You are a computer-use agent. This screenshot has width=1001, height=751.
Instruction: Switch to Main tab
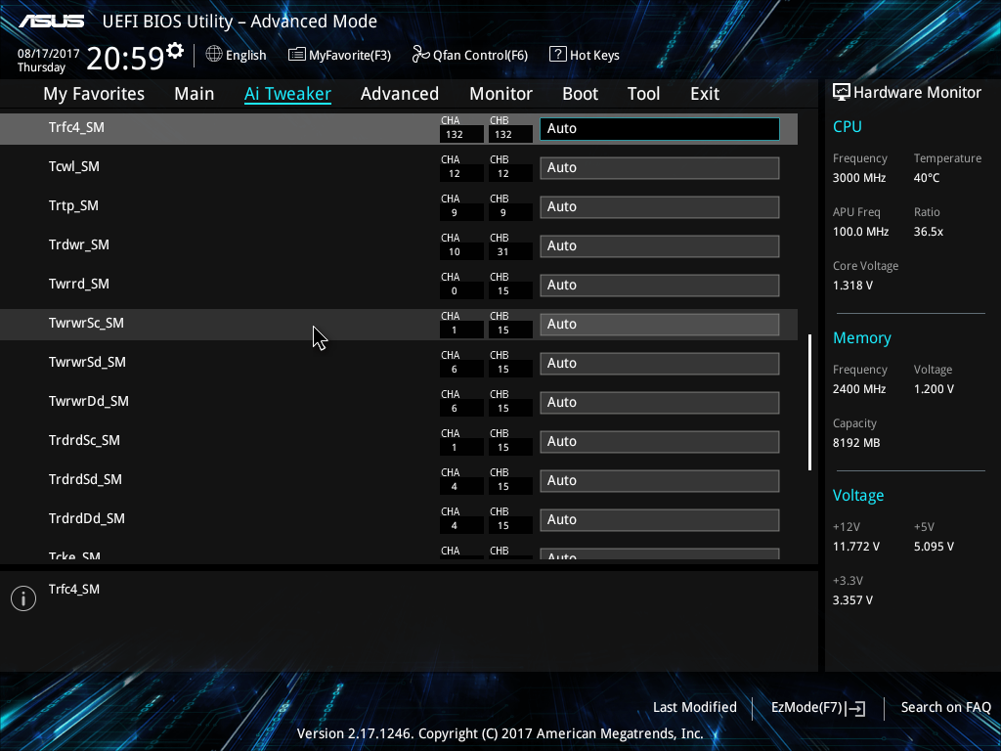[x=195, y=94]
